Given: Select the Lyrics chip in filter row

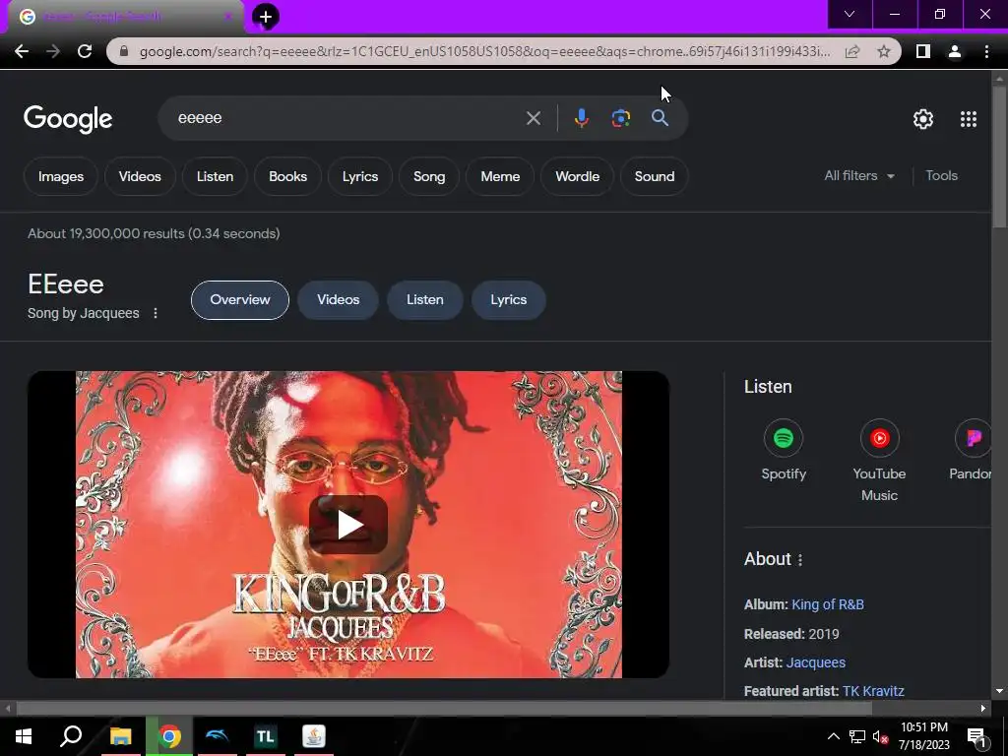Looking at the screenshot, I should click(360, 176).
